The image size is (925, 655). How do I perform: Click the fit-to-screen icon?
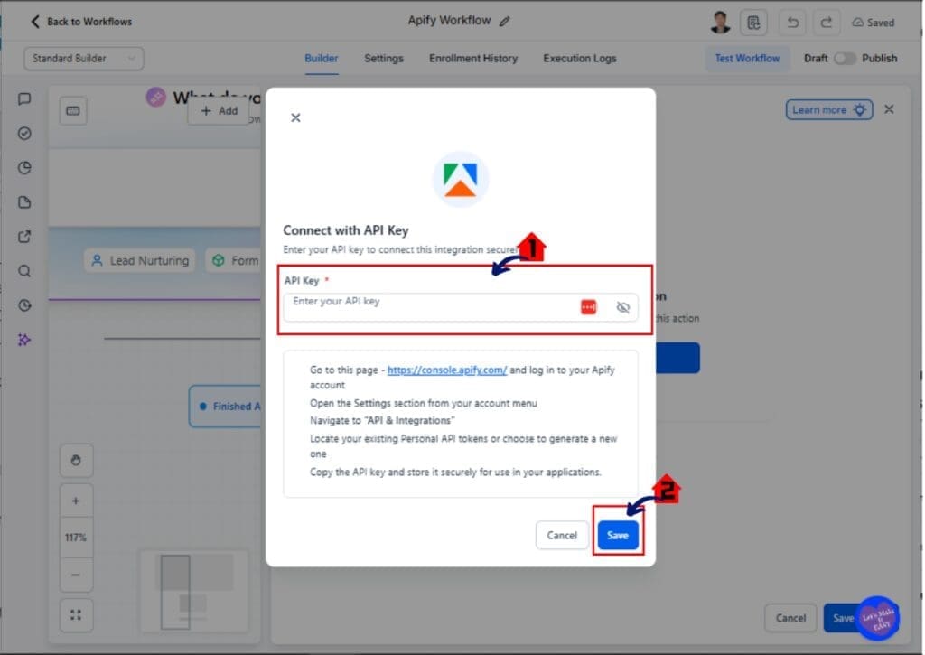pyautogui.click(x=76, y=615)
